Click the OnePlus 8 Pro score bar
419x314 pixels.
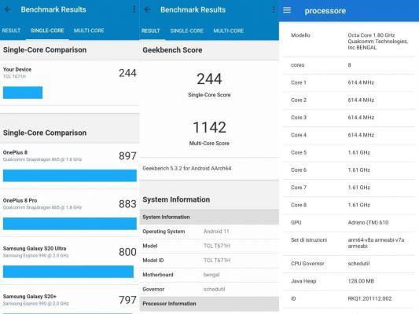coord(70,224)
